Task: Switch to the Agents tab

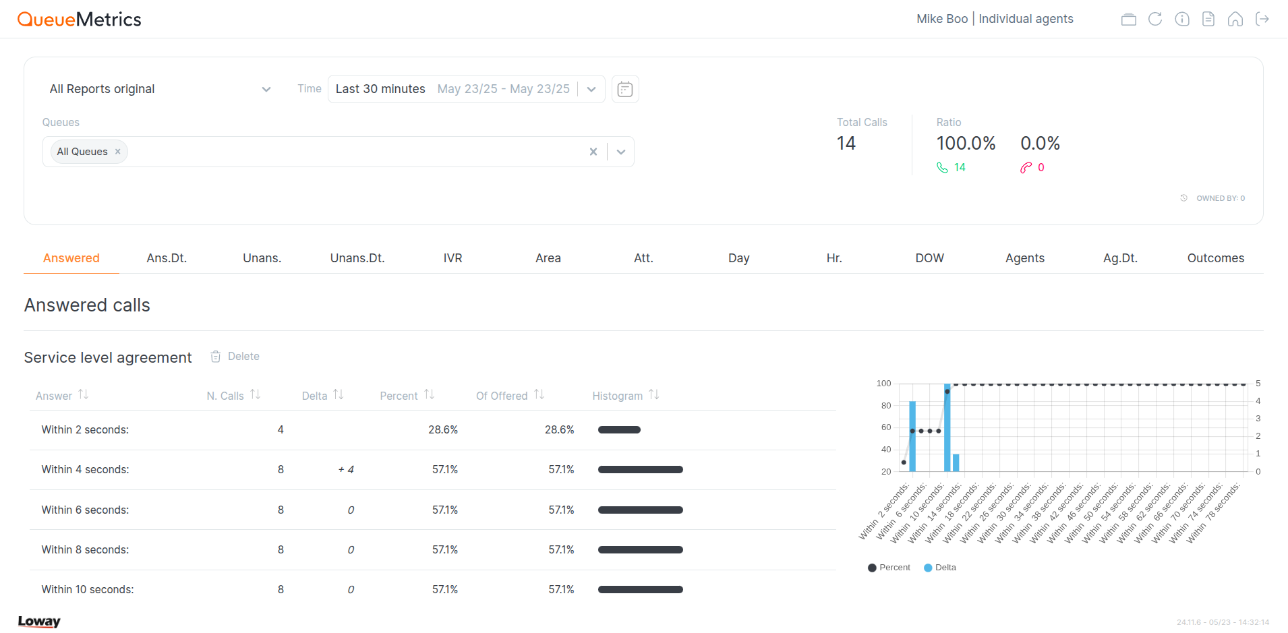Action: pos(1024,258)
